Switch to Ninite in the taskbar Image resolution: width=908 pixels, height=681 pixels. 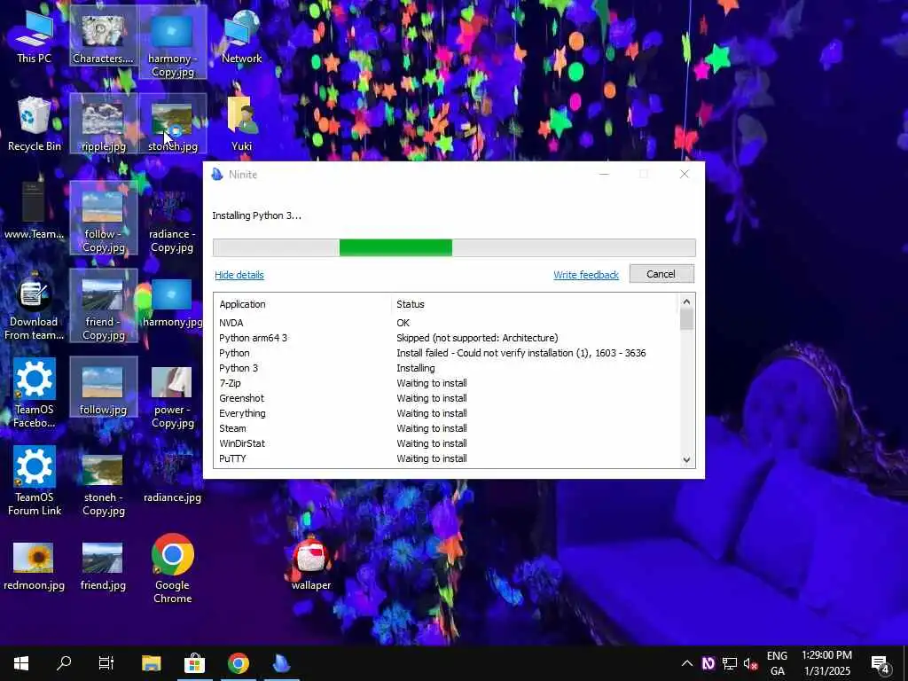click(x=281, y=663)
